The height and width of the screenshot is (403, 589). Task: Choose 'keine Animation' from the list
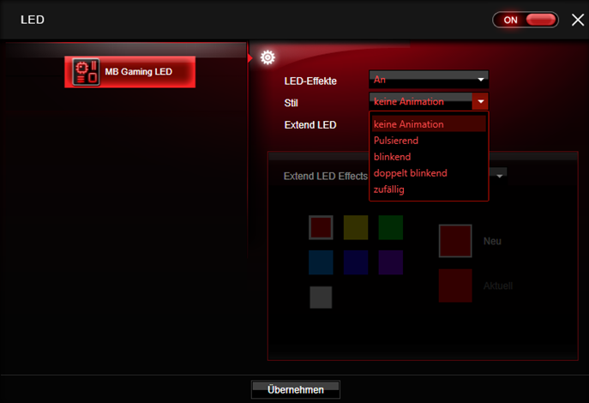pyautogui.click(x=429, y=124)
